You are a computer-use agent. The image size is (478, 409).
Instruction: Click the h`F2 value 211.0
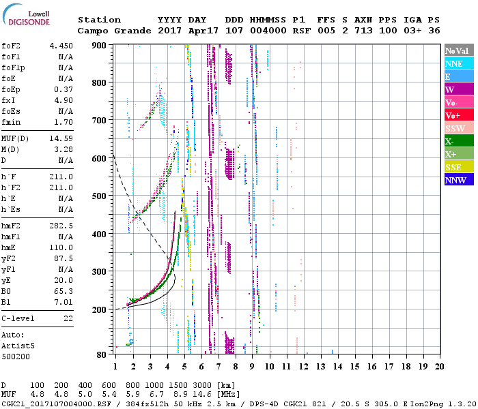tap(61, 187)
